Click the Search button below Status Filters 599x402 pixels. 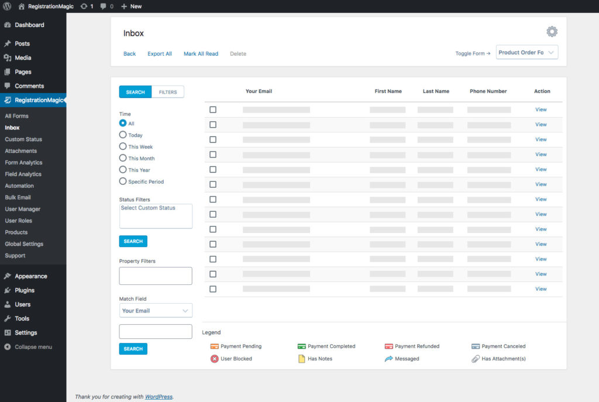(x=133, y=241)
